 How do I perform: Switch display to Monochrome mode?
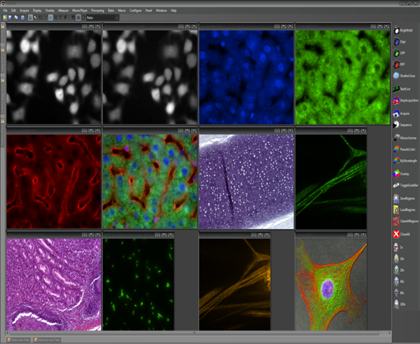396,137
